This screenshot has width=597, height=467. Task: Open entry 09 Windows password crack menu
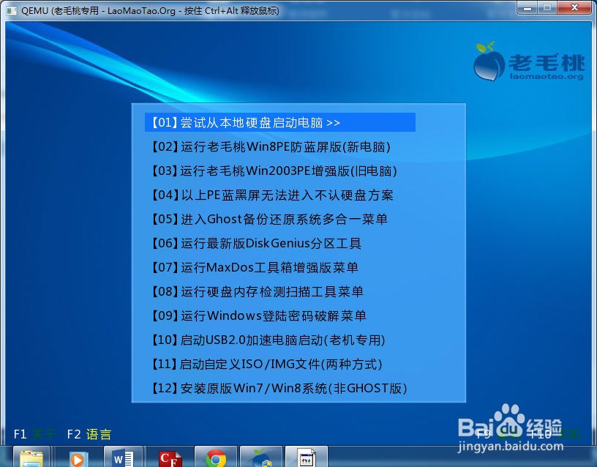pos(259,315)
